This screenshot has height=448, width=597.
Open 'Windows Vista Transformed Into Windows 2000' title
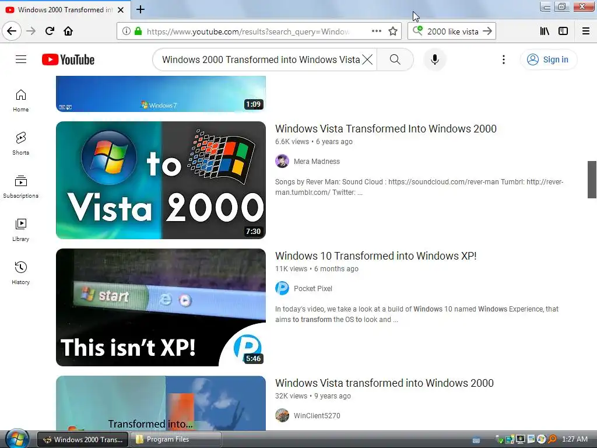pos(386,129)
